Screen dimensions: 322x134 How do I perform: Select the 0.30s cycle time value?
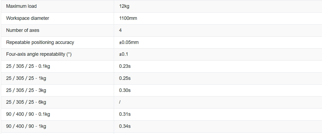click(125, 90)
